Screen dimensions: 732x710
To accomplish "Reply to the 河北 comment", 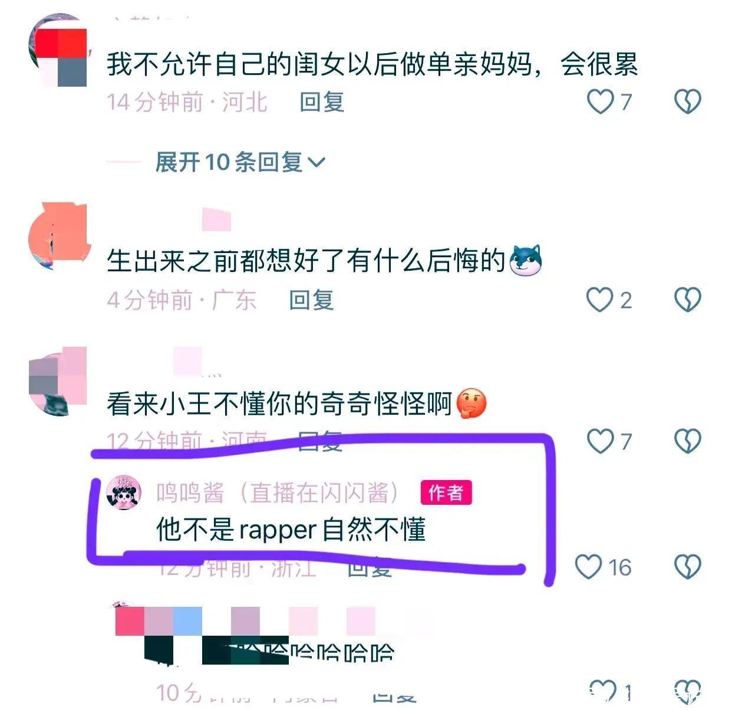I will [x=321, y=102].
